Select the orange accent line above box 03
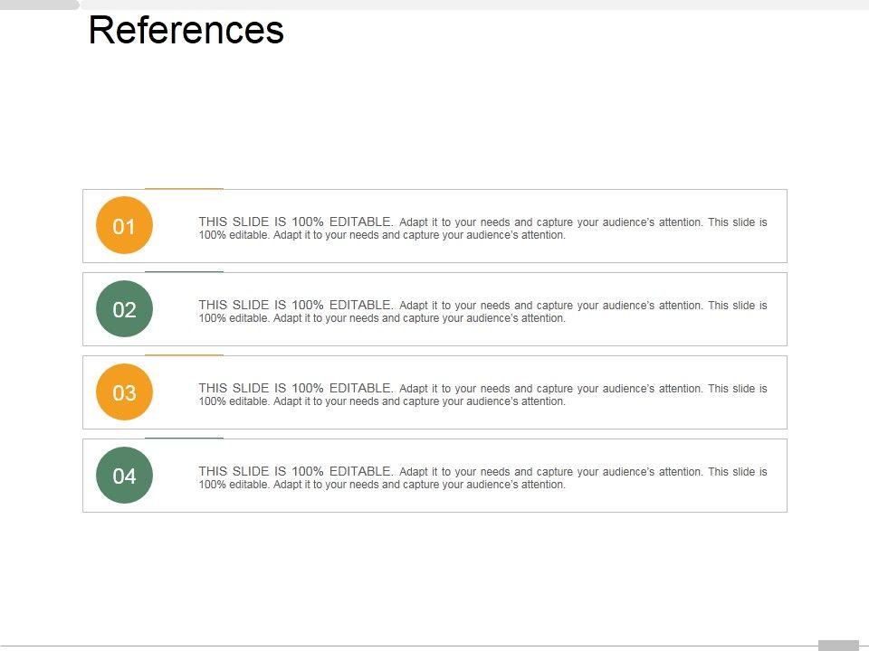 (184, 355)
